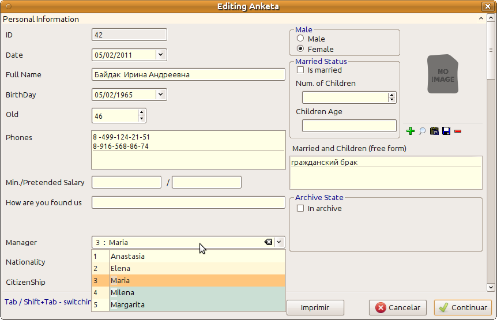Increase Num. of Children with up arrow
The height and width of the screenshot is (320, 497).
click(392, 95)
